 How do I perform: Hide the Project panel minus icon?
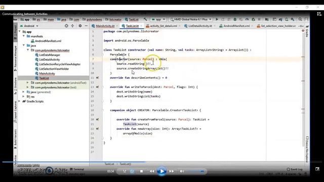(86, 26)
